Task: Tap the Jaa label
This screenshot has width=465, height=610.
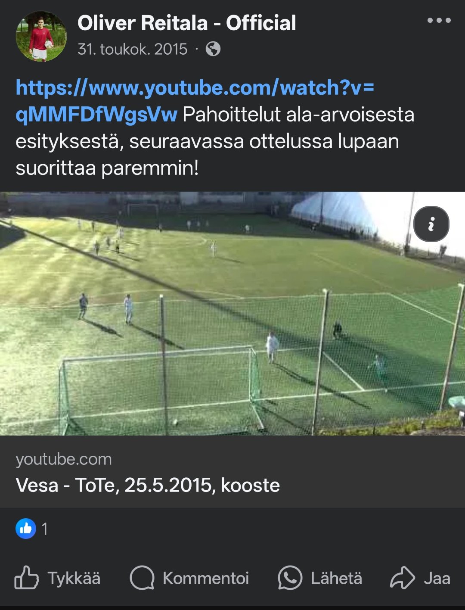Action: 437,578
